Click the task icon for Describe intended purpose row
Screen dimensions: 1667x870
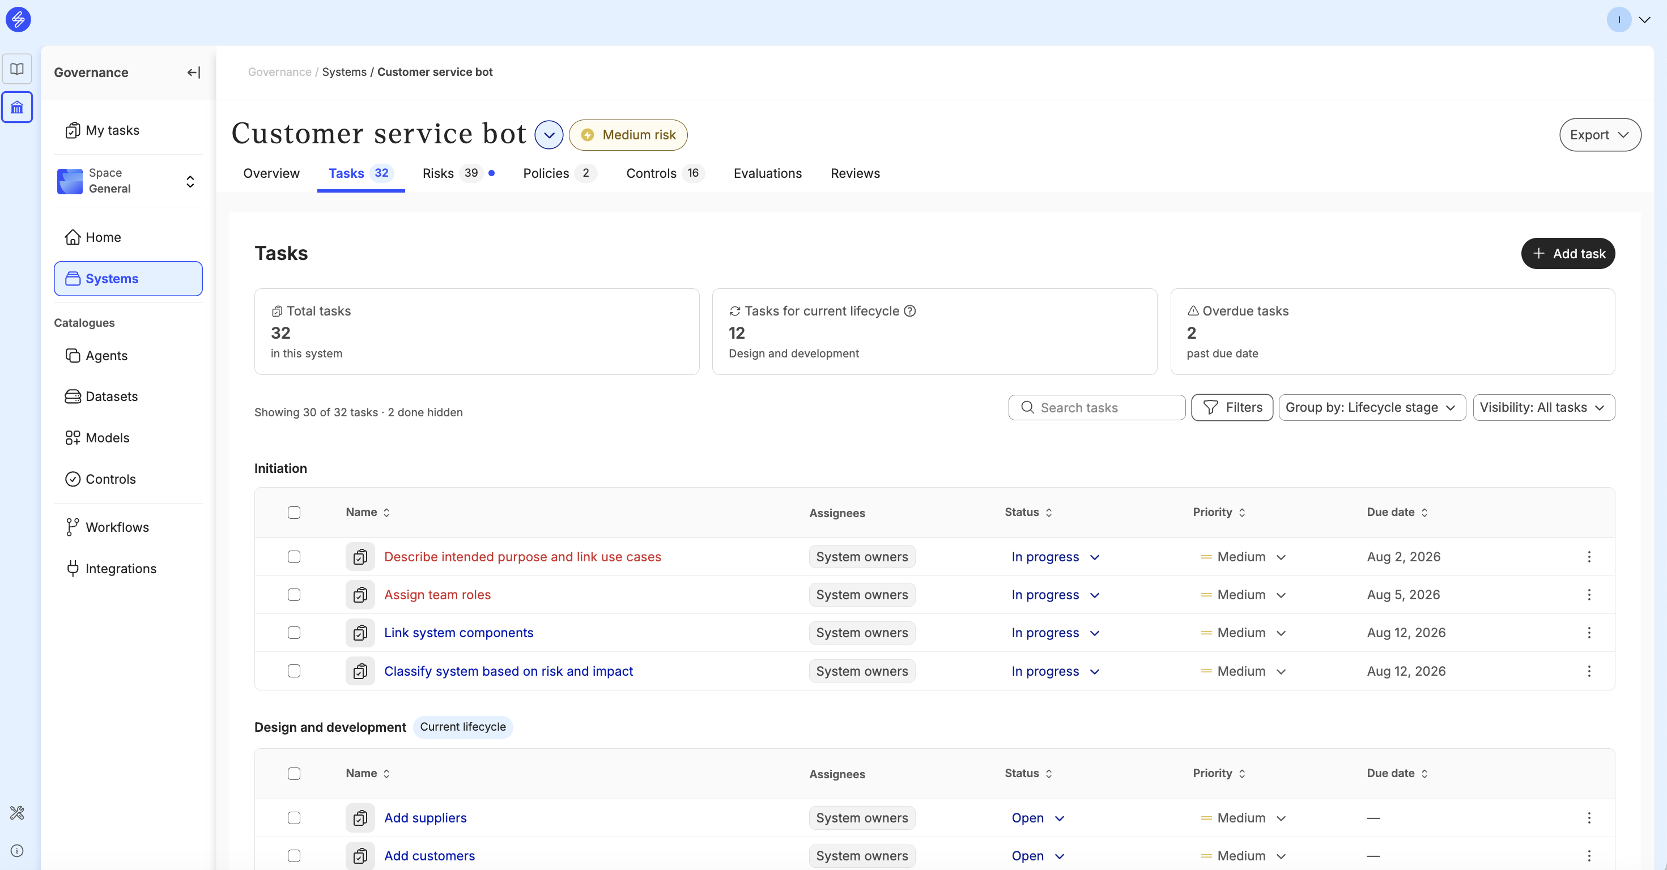(x=360, y=557)
